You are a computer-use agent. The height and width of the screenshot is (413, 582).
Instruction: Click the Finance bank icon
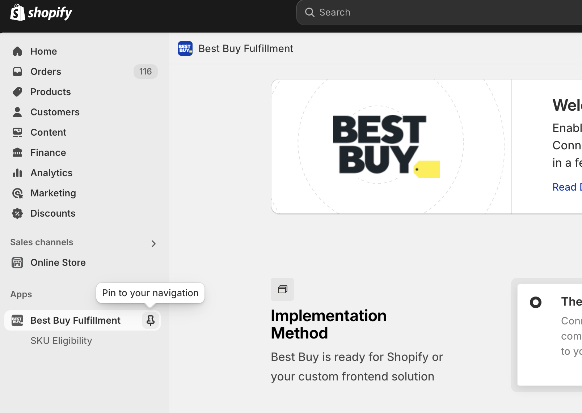17,153
